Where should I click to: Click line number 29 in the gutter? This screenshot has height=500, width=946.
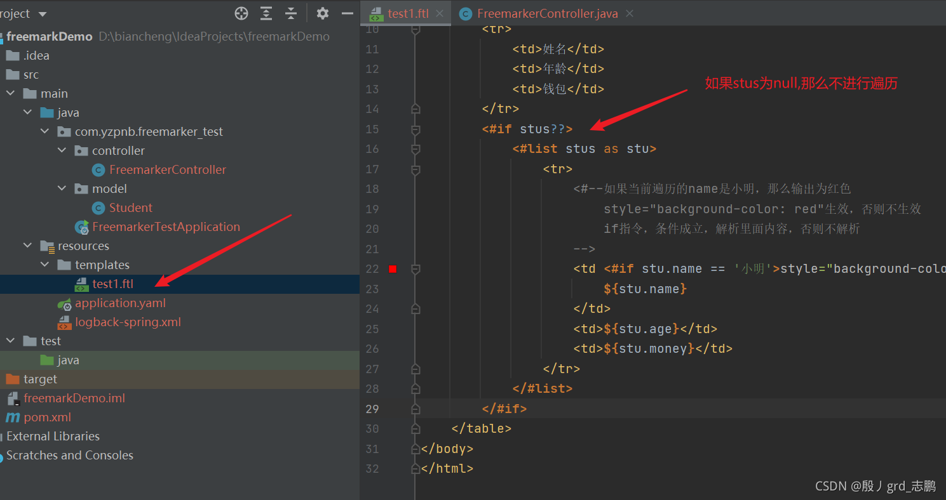[372, 409]
